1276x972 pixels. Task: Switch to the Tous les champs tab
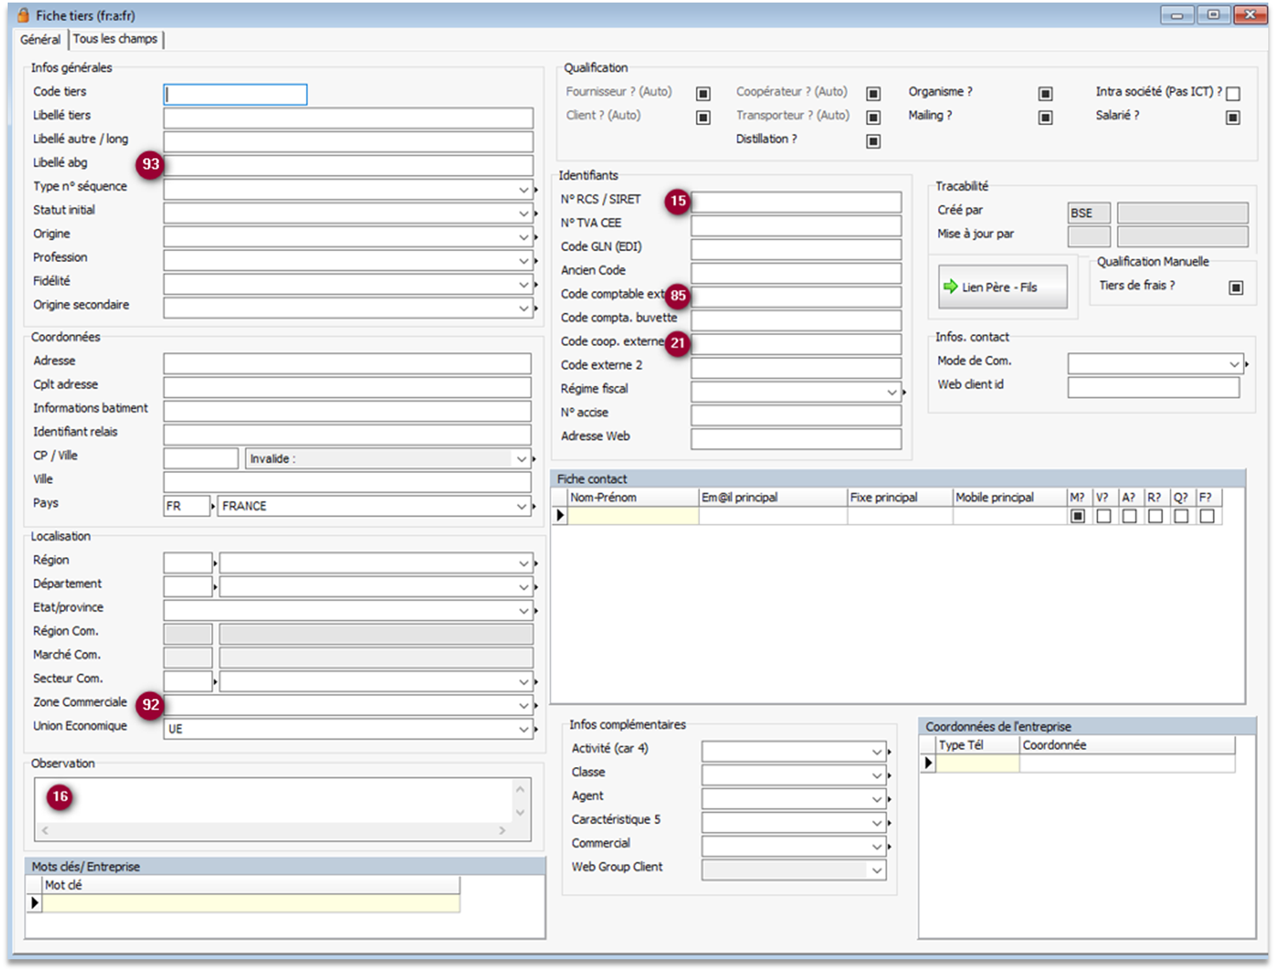point(115,39)
